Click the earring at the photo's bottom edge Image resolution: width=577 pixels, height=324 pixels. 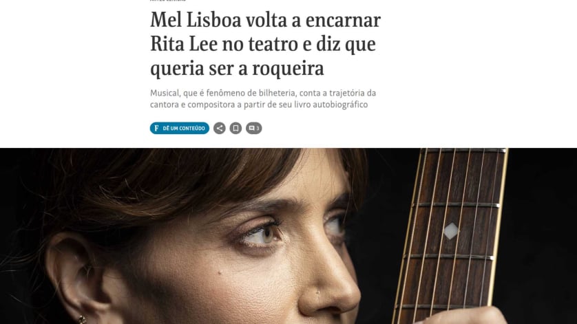[82, 319]
